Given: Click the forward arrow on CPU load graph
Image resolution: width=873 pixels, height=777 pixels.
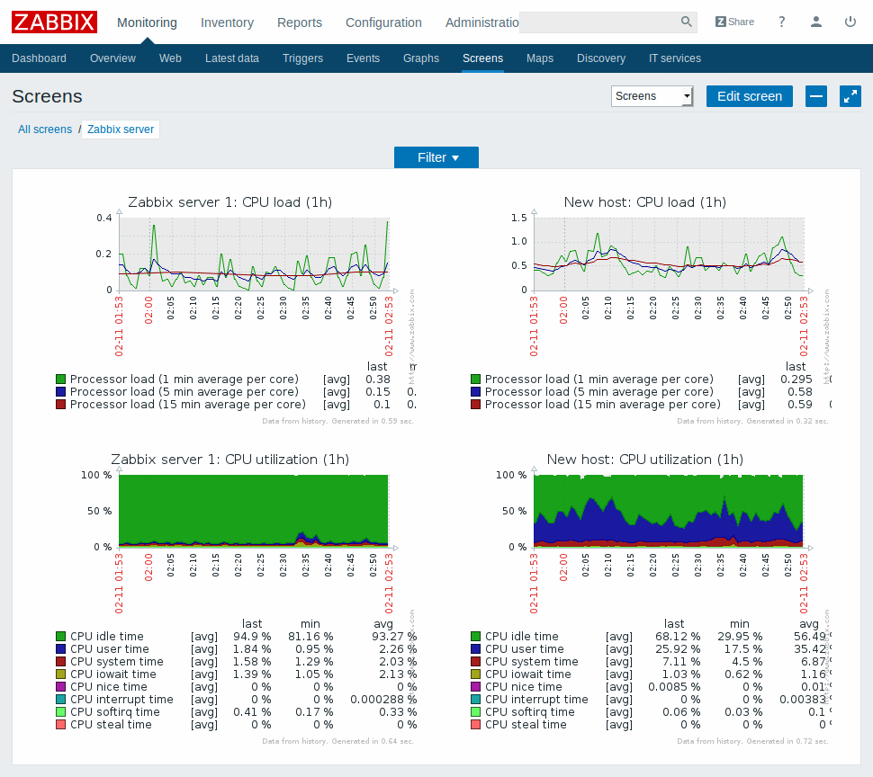Looking at the screenshot, I should (x=394, y=290).
